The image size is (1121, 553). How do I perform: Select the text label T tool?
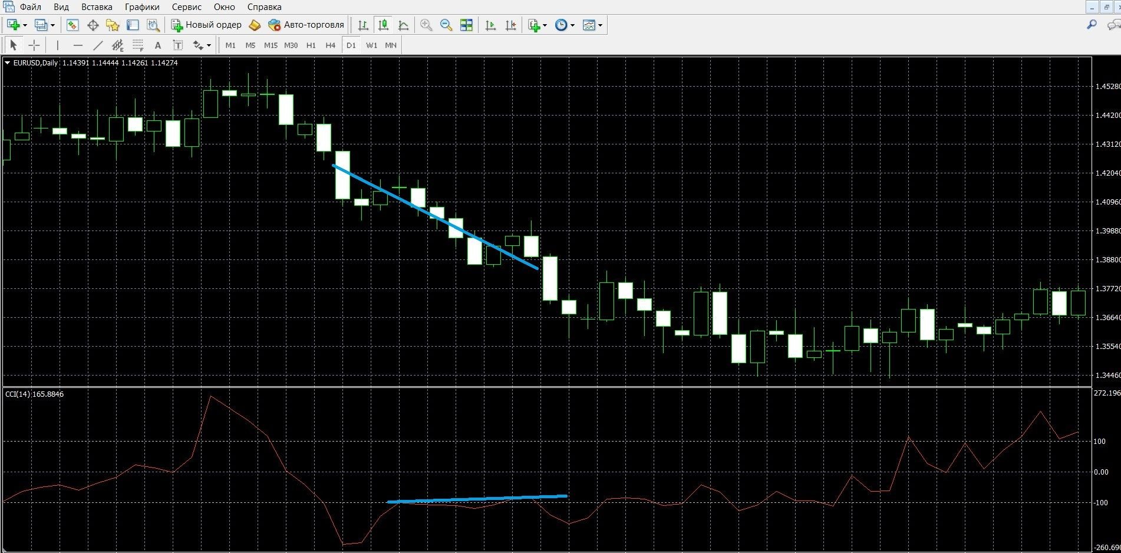178,45
